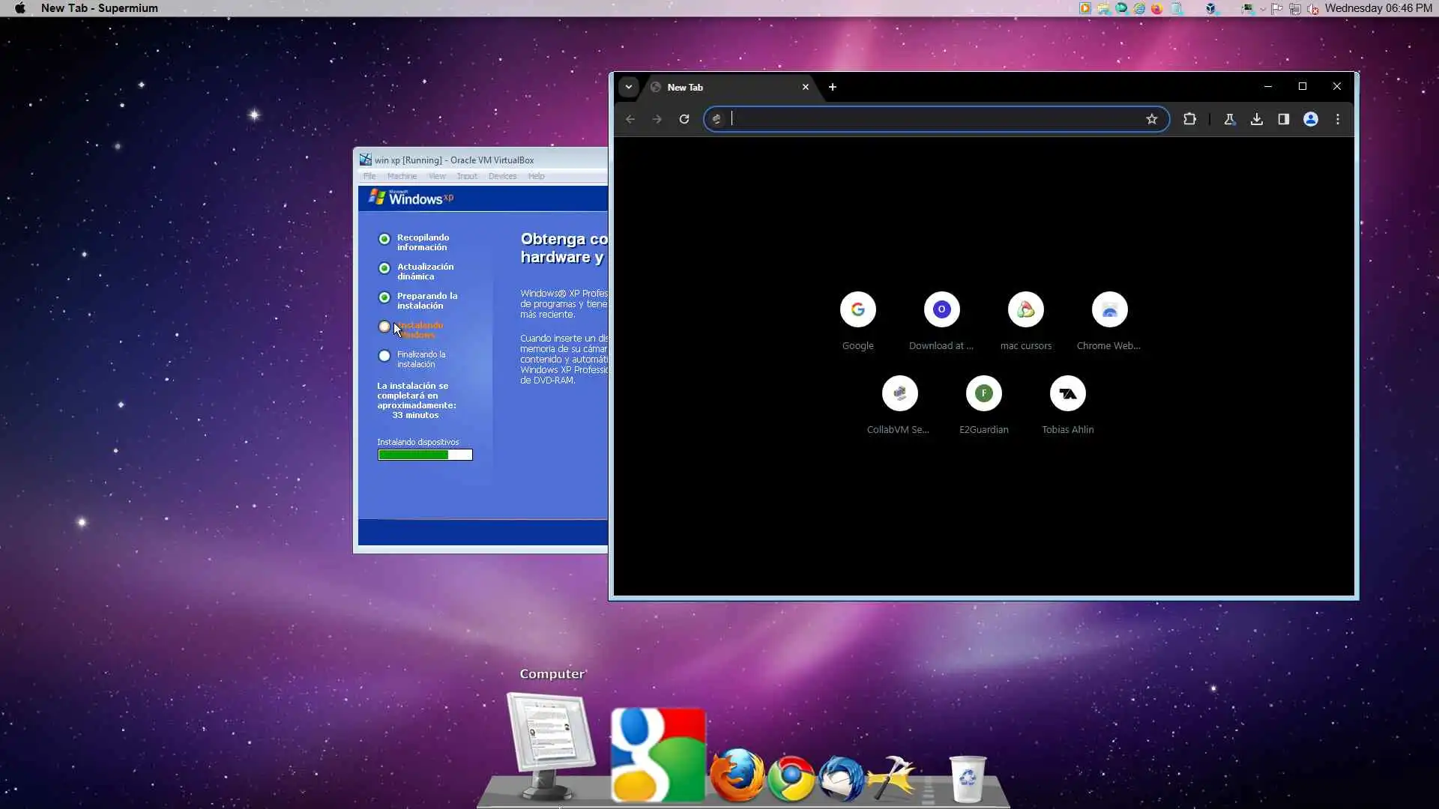This screenshot has height=809, width=1439.
Task: Select the 'Recopilando información' radio step
Action: (x=384, y=239)
